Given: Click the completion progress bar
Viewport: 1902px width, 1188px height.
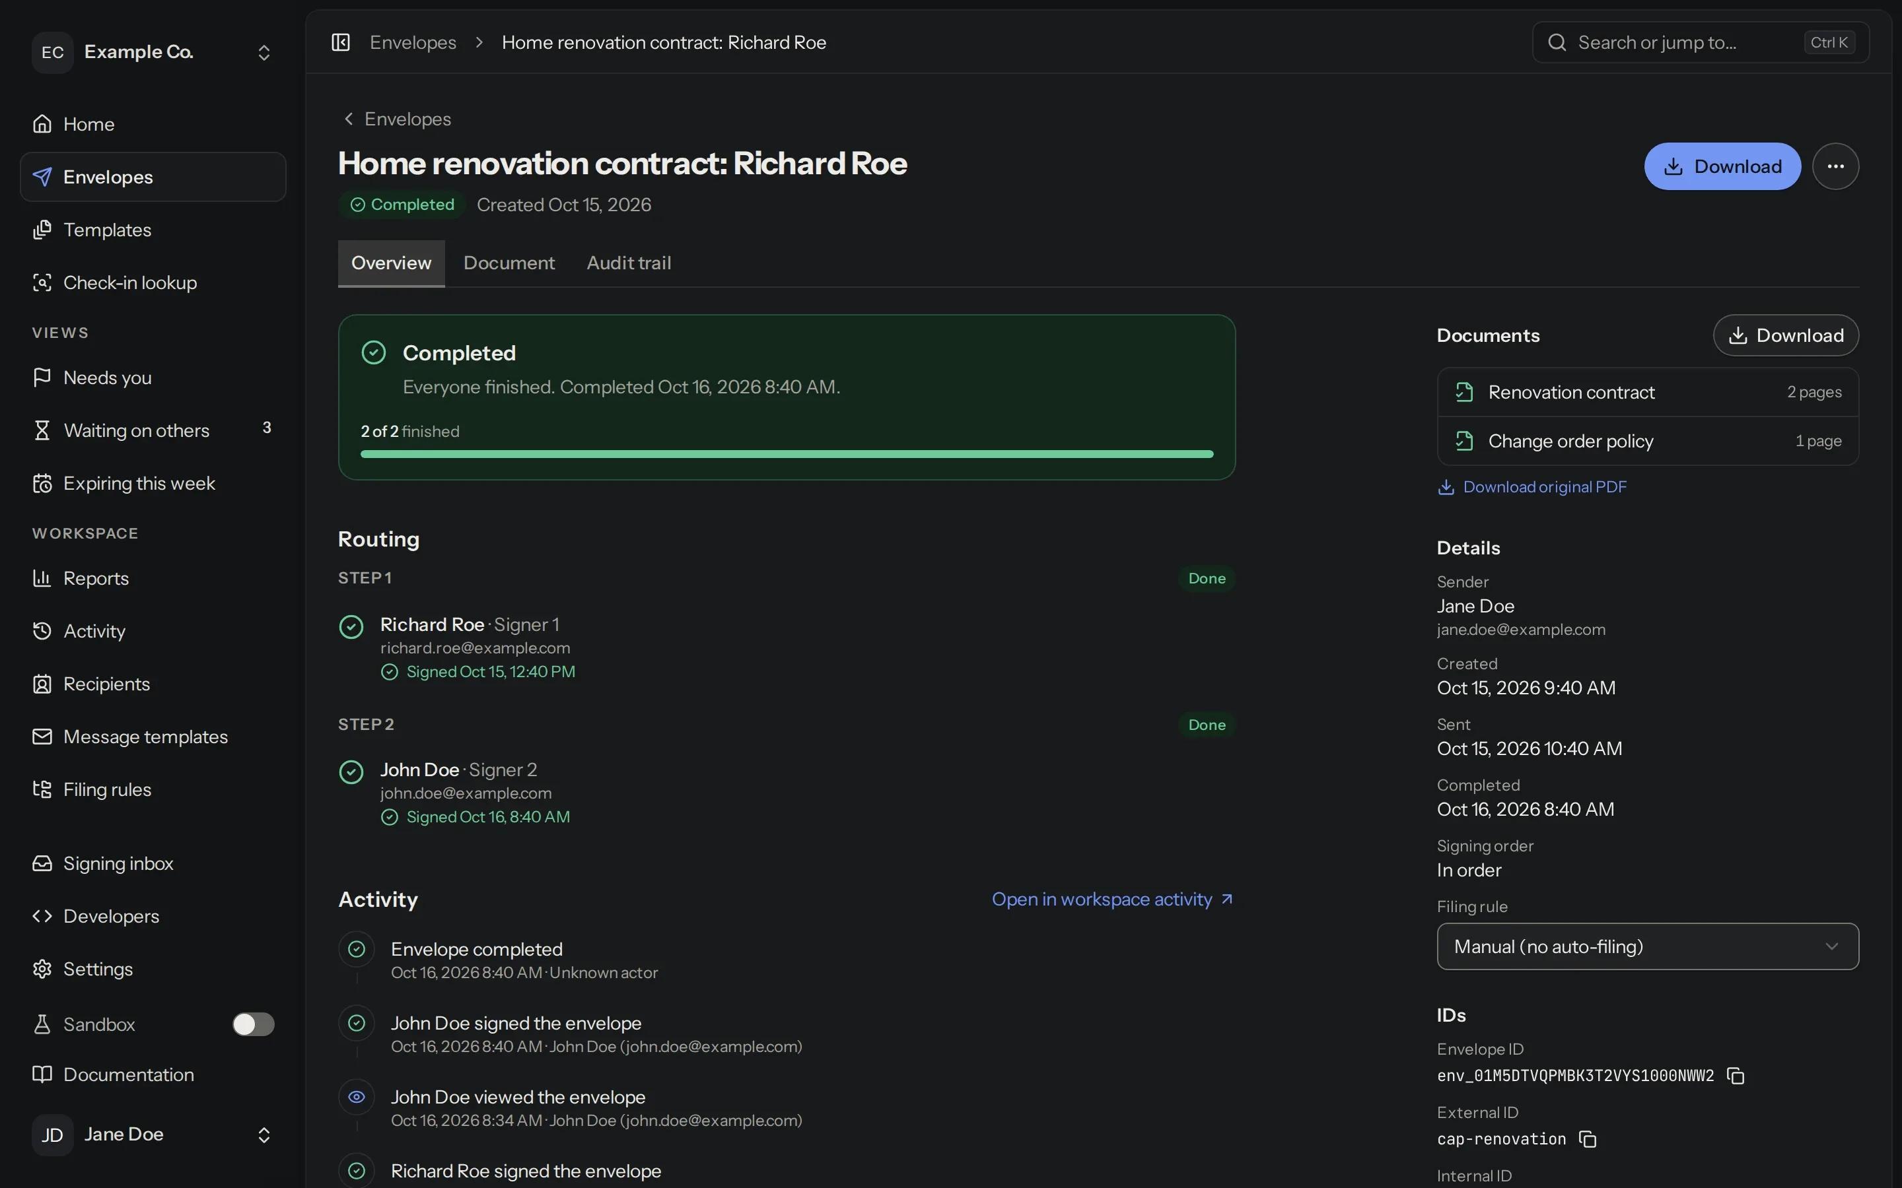Looking at the screenshot, I should click(x=787, y=454).
